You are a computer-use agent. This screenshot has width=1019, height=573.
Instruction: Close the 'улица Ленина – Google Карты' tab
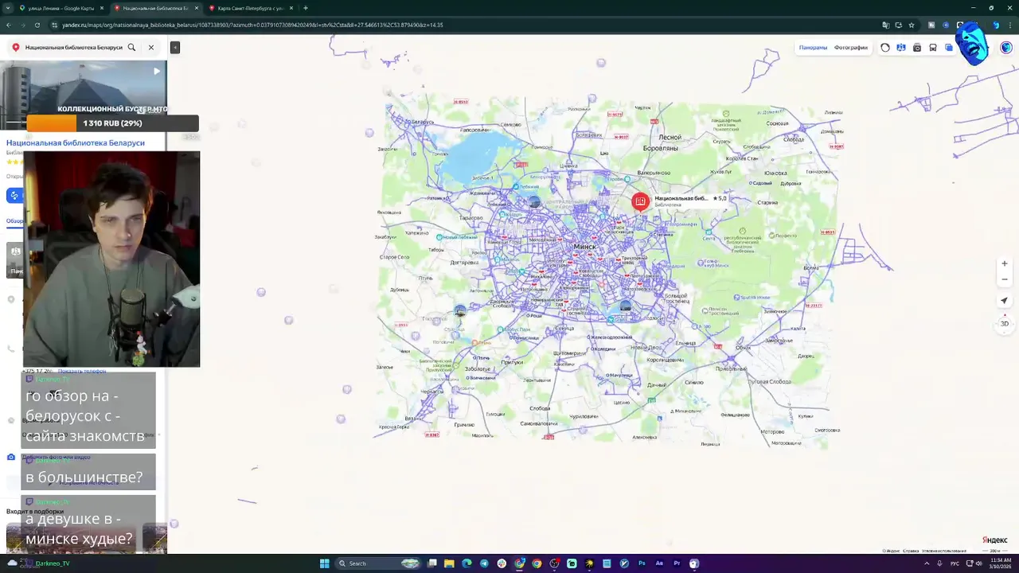(102, 8)
